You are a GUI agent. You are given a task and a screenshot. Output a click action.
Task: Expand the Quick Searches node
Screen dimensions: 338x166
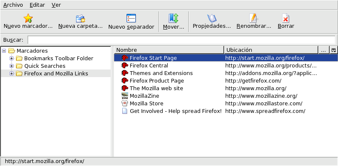coord(12,66)
